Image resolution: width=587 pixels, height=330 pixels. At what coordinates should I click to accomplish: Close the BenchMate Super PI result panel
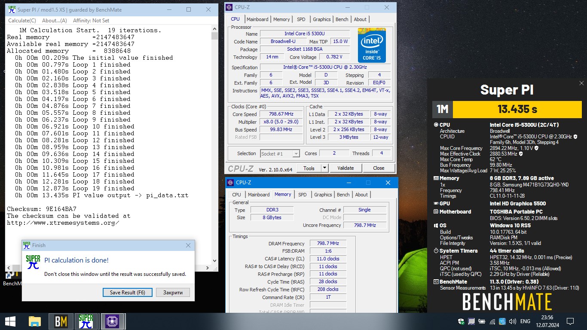pos(581,83)
